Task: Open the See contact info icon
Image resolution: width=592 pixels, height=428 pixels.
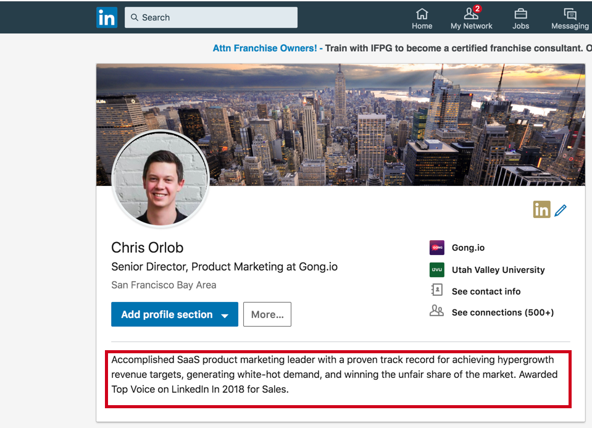Action: click(437, 290)
